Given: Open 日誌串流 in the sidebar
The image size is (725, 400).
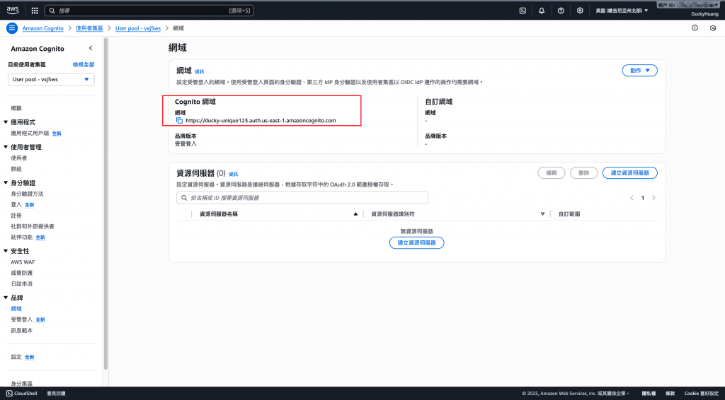Looking at the screenshot, I should click(22, 284).
